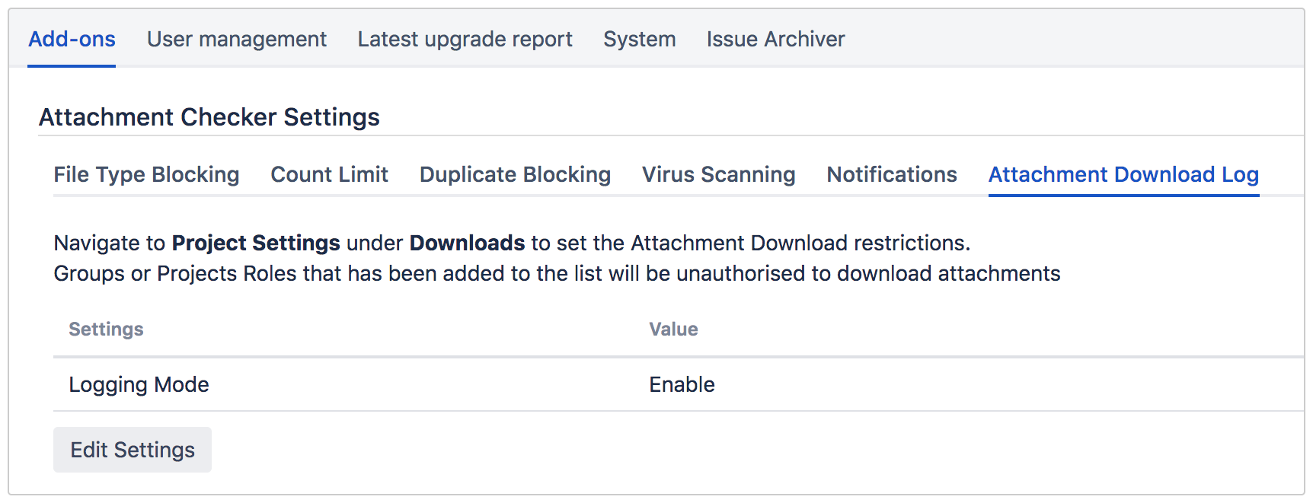Image resolution: width=1313 pixels, height=503 pixels.
Task: Click the Attachment Checker Settings heading
Action: pyautogui.click(x=209, y=116)
